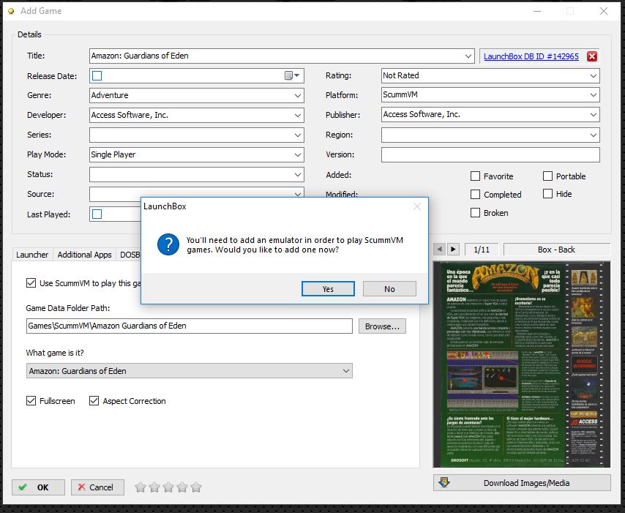Close the Add Game window
This screenshot has height=513, width=625.
click(x=604, y=11)
